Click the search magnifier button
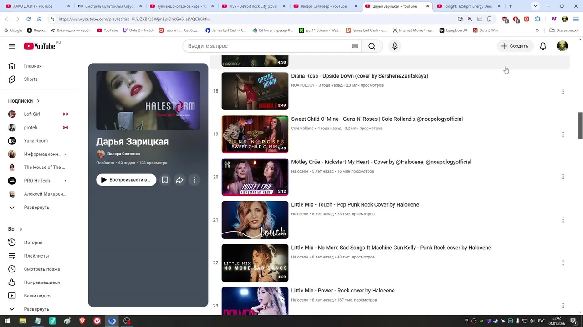 pyautogui.click(x=372, y=46)
